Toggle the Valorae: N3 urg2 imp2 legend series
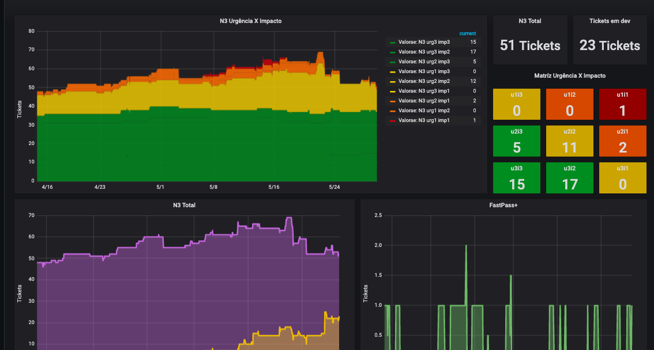Viewport: 654px width, 350px height. pyautogui.click(x=424, y=81)
